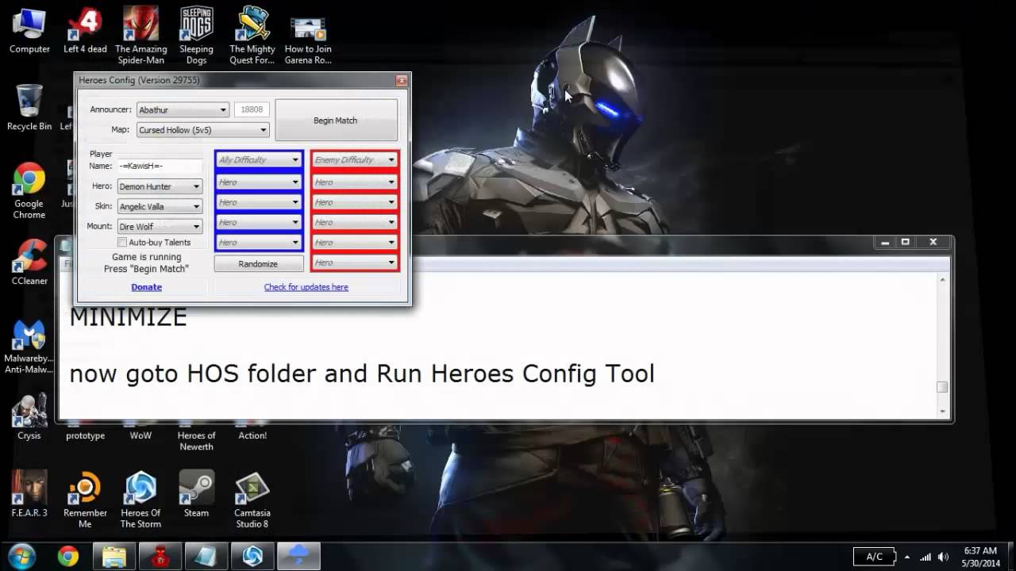Click the Check for updates here link
The height and width of the screenshot is (571, 1016).
pos(306,287)
